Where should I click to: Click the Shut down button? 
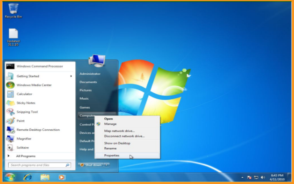tap(91, 165)
